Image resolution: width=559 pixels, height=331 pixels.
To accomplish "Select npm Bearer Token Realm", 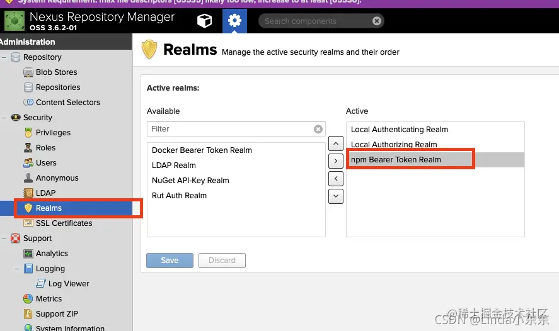I will [435, 160].
